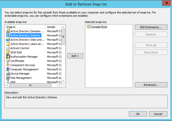This screenshot has height=121, width=172.
Task: Click the Snap-in column header
Action: [25, 27]
